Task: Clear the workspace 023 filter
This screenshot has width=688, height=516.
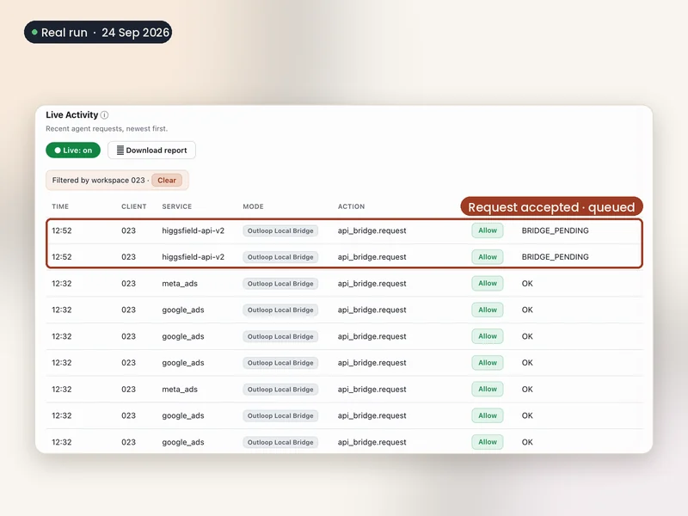Action: point(167,181)
